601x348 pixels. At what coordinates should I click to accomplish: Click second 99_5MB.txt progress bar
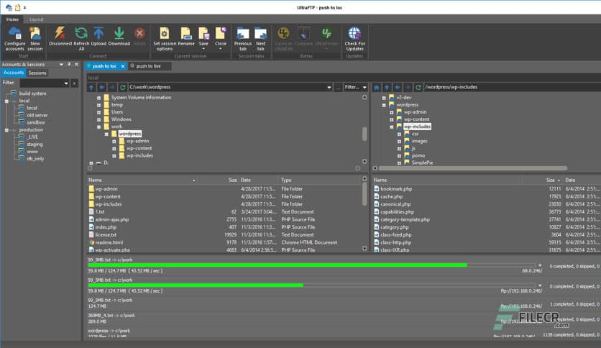click(311, 285)
